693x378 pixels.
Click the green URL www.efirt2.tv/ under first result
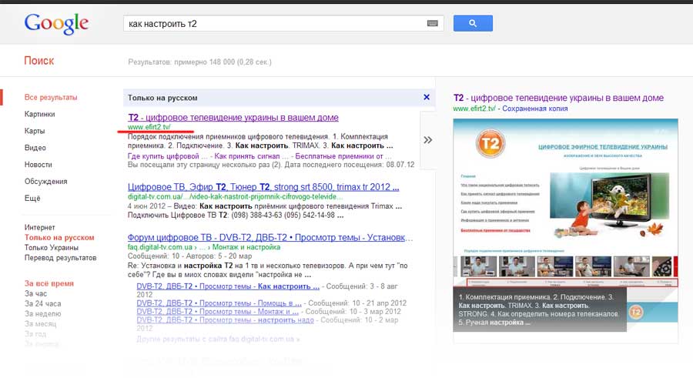(x=149, y=127)
